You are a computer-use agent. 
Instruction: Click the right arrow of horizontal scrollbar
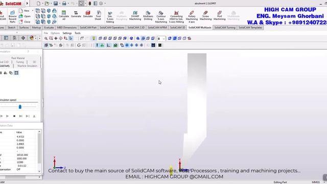click(39, 177)
